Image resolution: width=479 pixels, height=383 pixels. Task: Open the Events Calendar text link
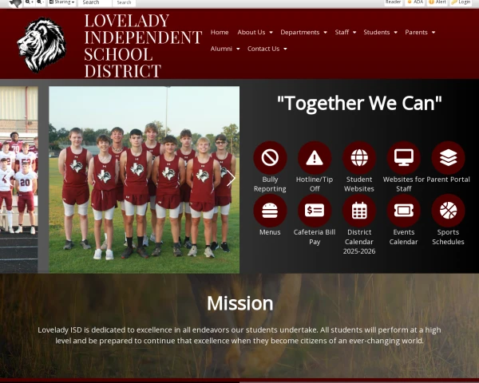(404, 237)
